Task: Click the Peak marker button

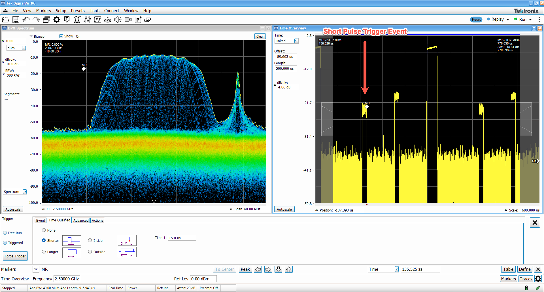Action: (x=245, y=269)
